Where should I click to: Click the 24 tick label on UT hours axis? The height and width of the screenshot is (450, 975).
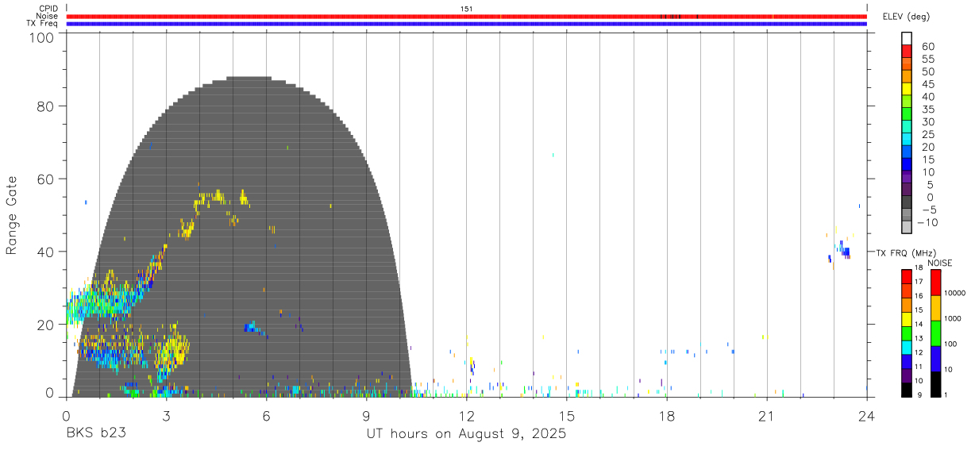pyautogui.click(x=866, y=416)
